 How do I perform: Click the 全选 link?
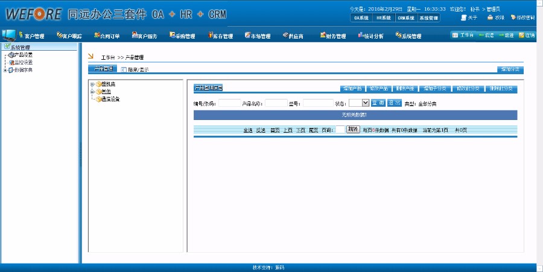(x=247, y=130)
